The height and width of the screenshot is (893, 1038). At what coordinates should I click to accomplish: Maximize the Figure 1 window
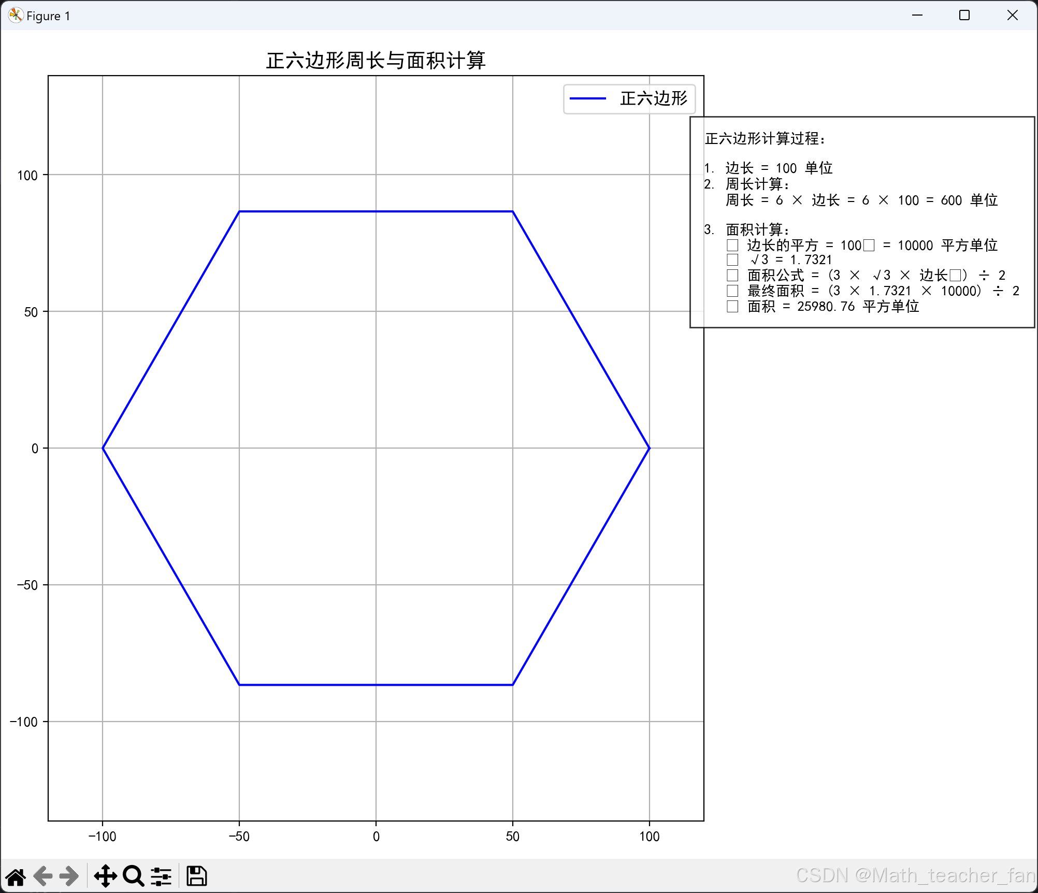pos(964,16)
